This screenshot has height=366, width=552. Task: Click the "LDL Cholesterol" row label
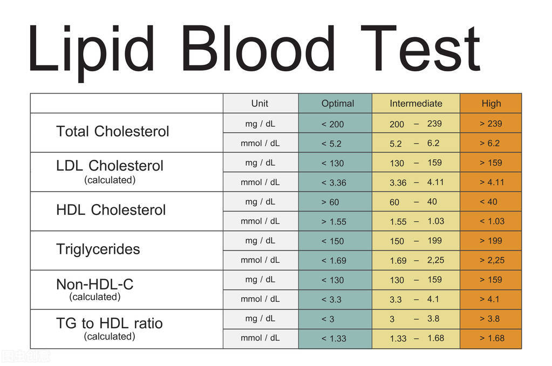pos(110,166)
